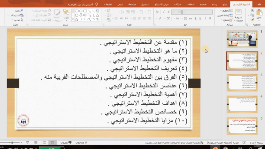Toggle Strikethrough (abc) formatting
This screenshot has height=149, width=265.
[x=190, y=19]
